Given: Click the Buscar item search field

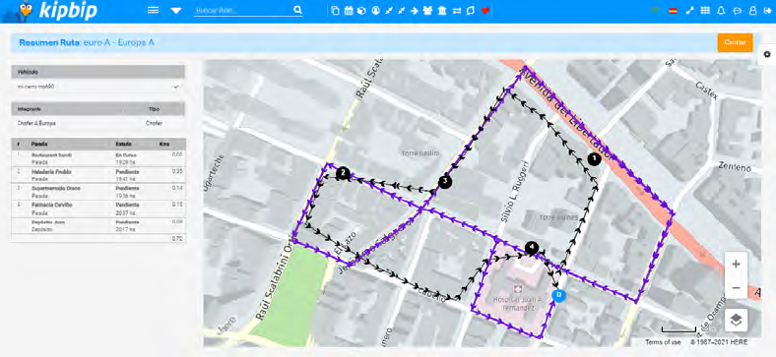Looking at the screenshot, I should pyautogui.click(x=242, y=10).
